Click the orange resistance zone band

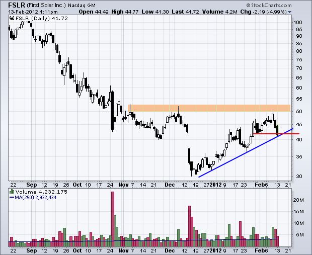[209, 108]
